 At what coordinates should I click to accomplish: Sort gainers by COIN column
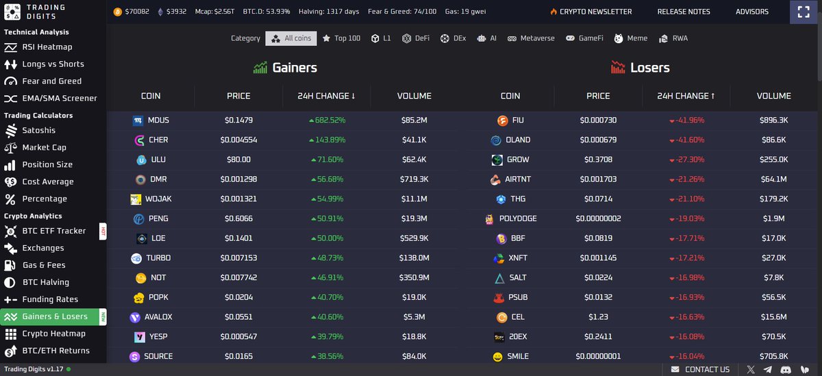click(151, 96)
